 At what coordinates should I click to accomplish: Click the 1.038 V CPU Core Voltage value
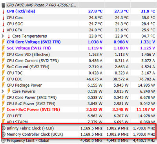point(95,42)
